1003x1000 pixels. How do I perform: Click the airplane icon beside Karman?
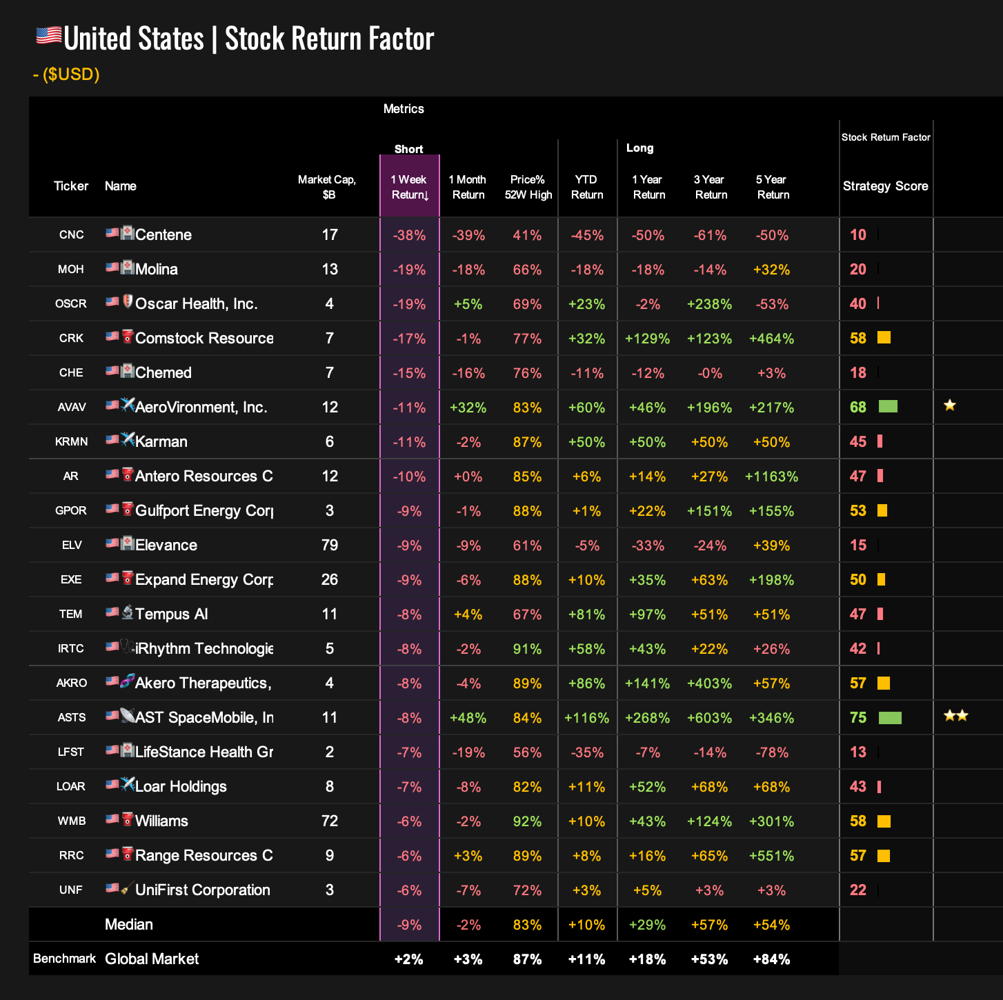click(128, 439)
